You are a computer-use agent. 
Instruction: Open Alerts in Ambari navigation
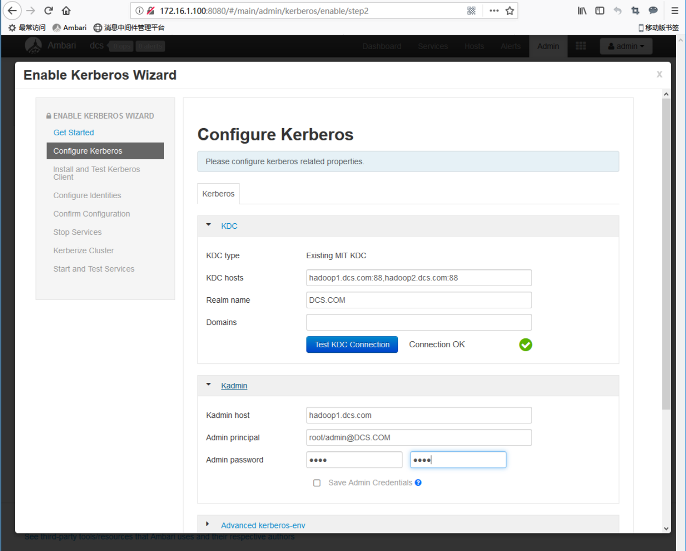[x=510, y=46]
